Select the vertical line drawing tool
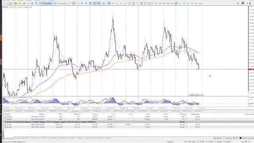This screenshot has height=143, width=254. [117, 4]
